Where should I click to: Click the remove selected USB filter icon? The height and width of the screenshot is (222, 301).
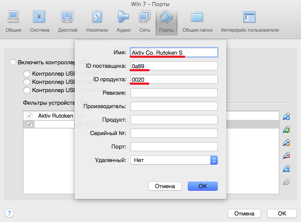pyautogui.click(x=286, y=156)
